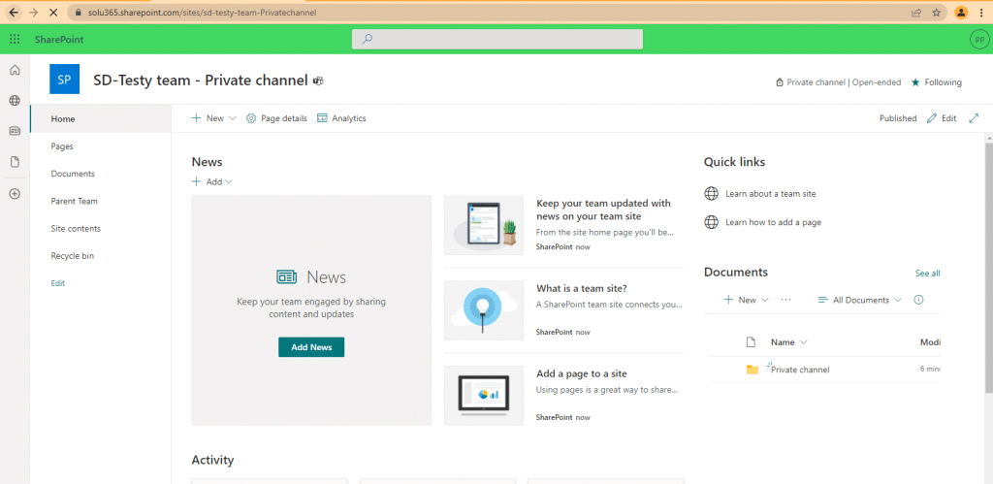993x484 pixels.
Task: Click See all in Documents
Action: coord(927,274)
